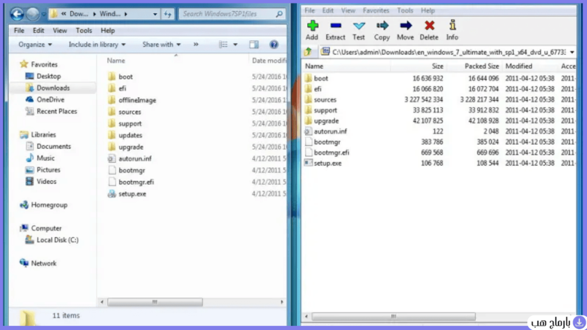
Task: Click the 7-Zip horizontal scrollbar thumb
Action: pyautogui.click(x=393, y=316)
